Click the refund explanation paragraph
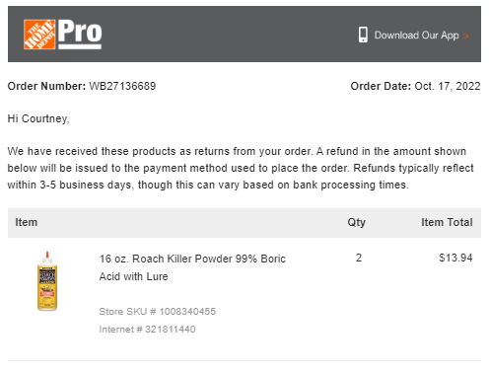 click(x=241, y=168)
